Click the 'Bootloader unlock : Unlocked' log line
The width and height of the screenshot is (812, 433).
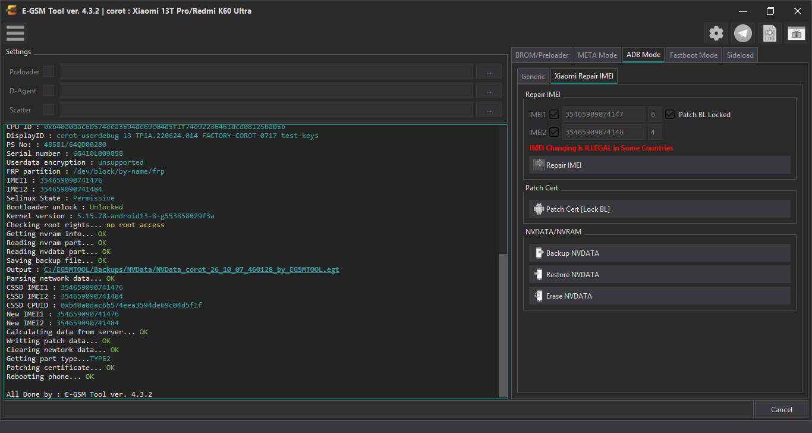pos(65,207)
